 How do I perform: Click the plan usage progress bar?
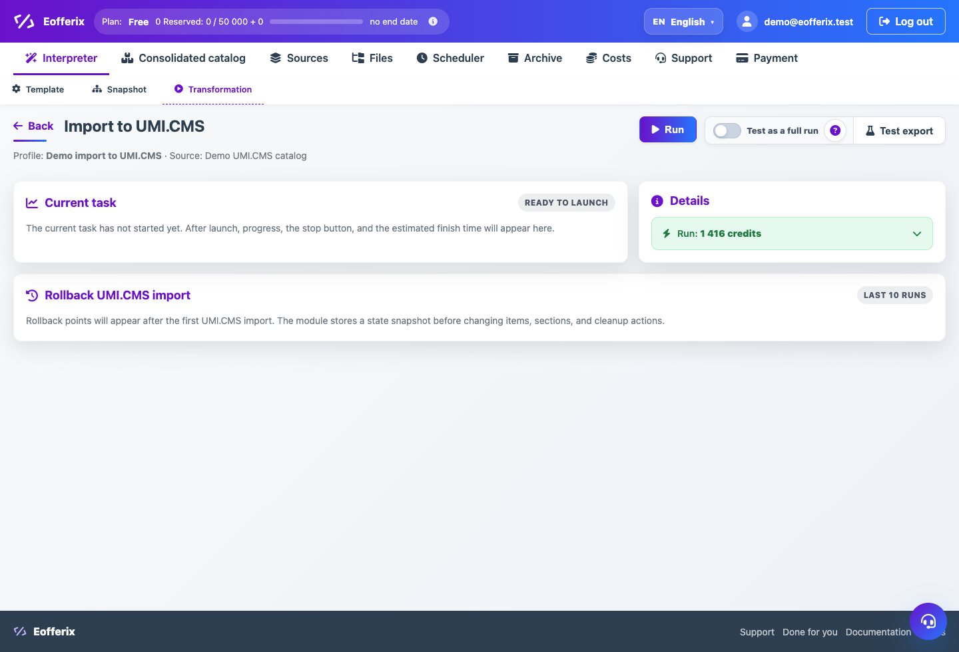(316, 21)
